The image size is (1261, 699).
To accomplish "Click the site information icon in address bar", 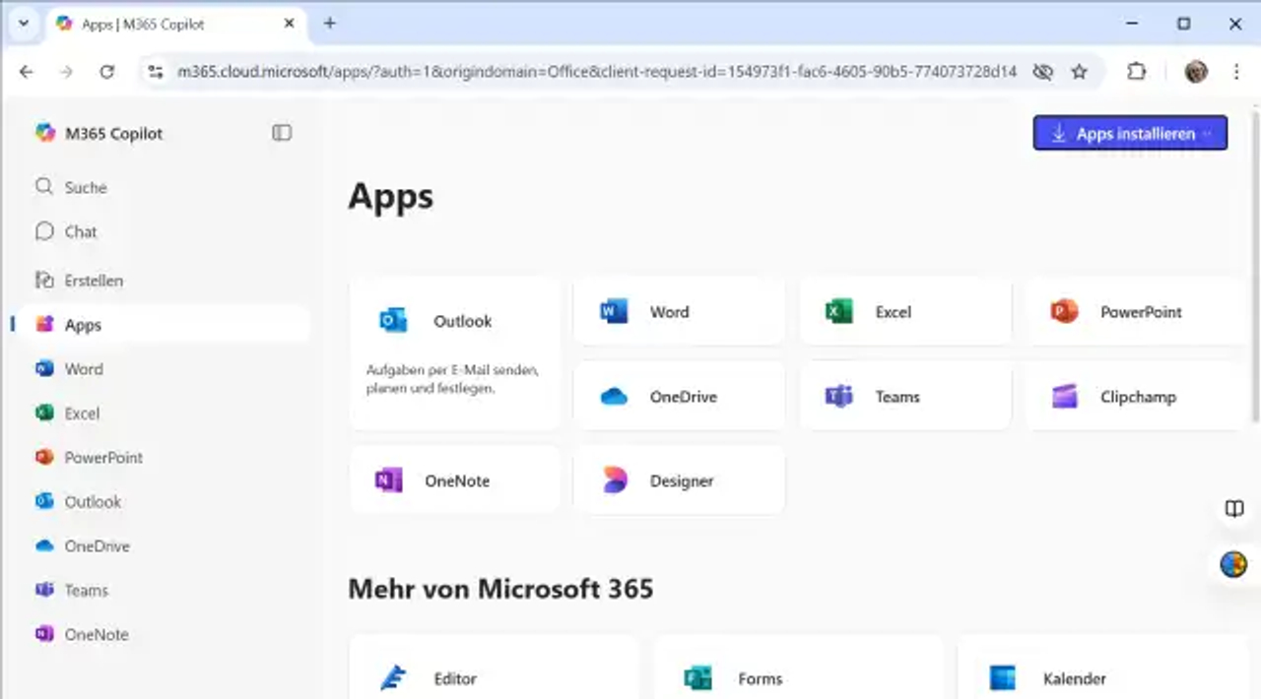I will pyautogui.click(x=155, y=72).
